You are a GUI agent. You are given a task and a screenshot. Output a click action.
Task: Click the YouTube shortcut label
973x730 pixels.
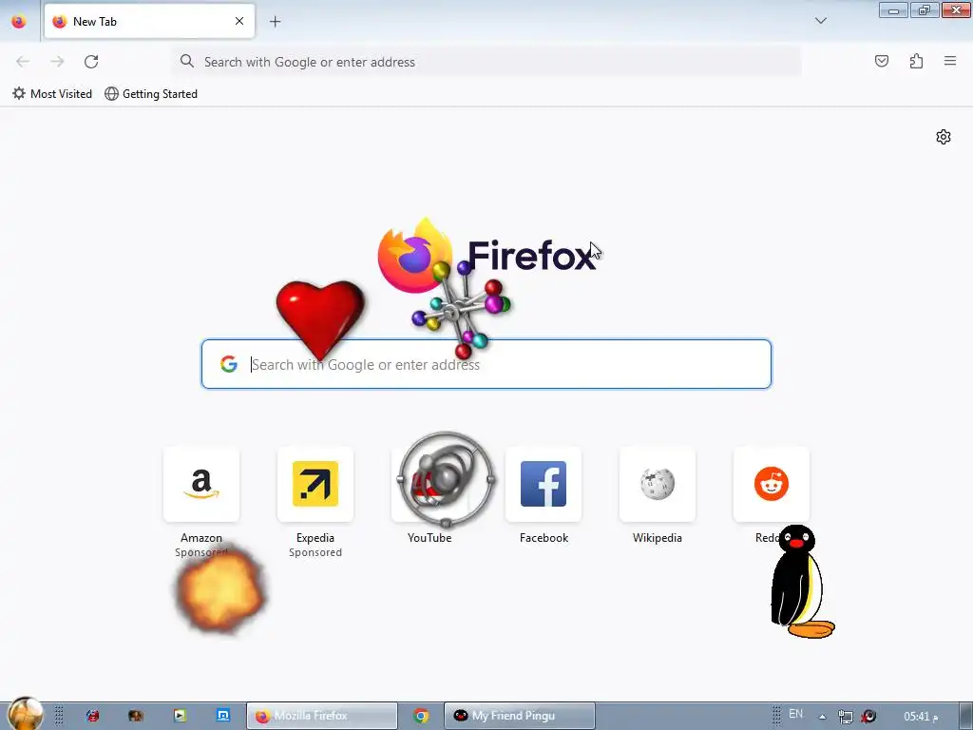click(x=429, y=538)
